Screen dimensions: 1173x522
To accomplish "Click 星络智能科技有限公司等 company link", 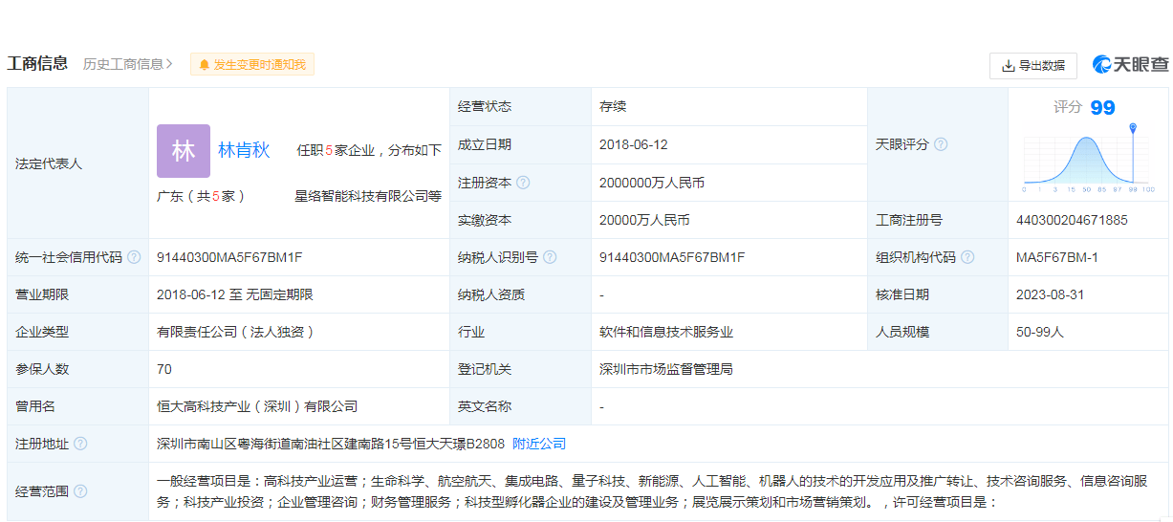I will tap(367, 196).
